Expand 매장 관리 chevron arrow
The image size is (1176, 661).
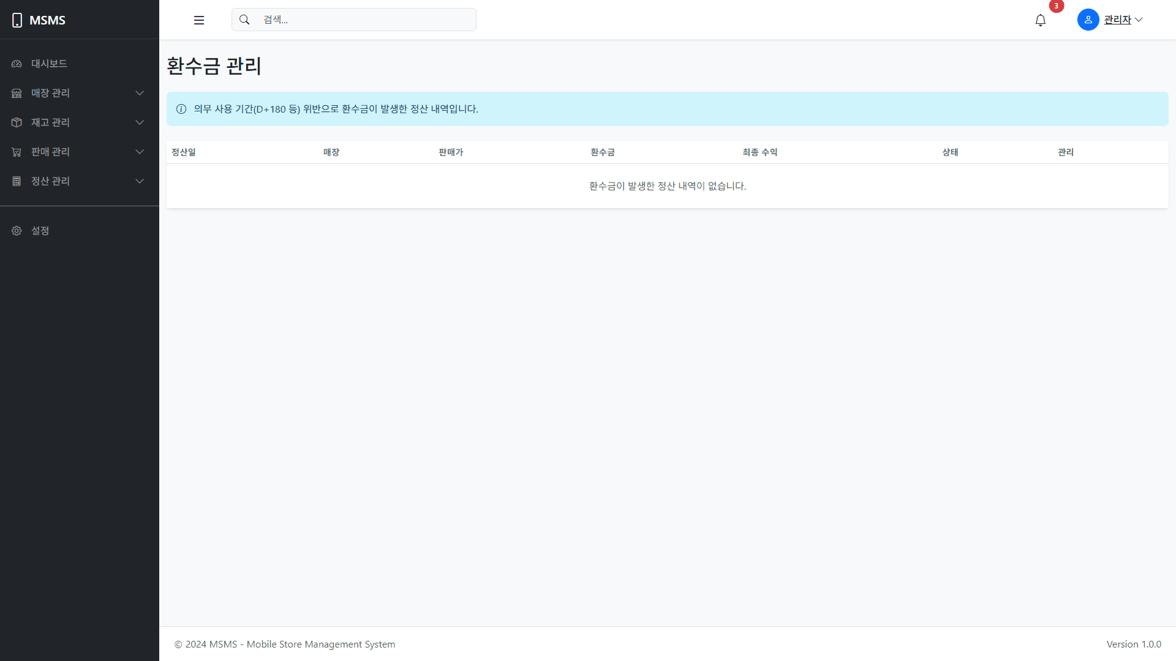click(x=140, y=93)
